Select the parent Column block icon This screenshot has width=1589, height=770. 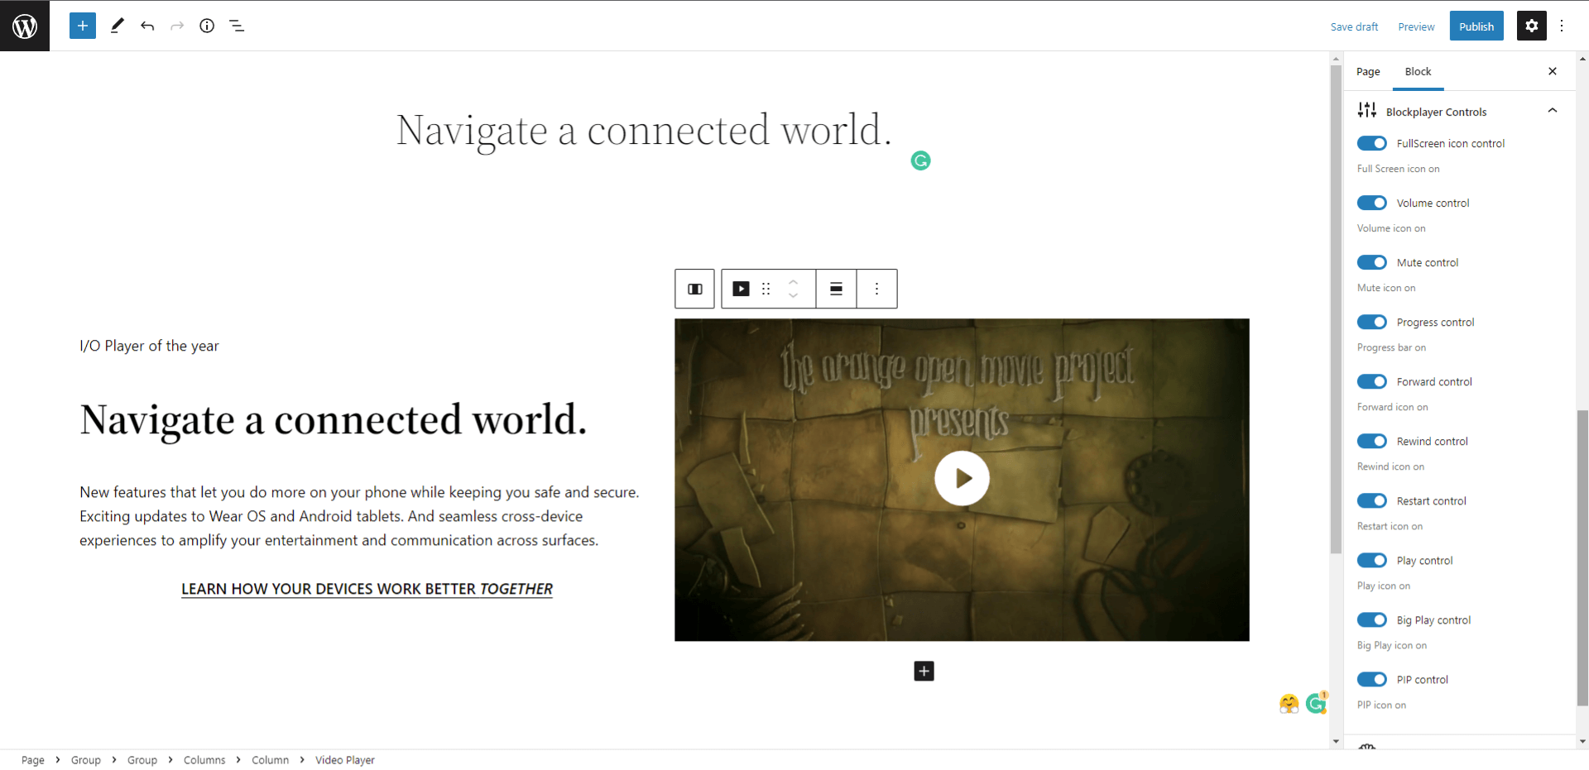[x=695, y=289]
